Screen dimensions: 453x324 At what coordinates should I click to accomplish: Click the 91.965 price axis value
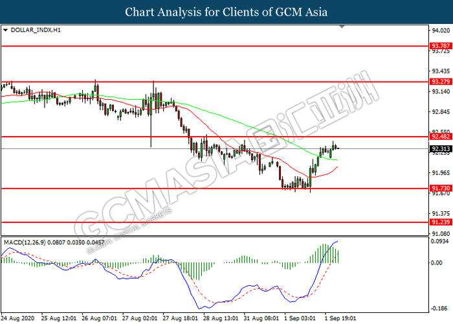coord(441,173)
